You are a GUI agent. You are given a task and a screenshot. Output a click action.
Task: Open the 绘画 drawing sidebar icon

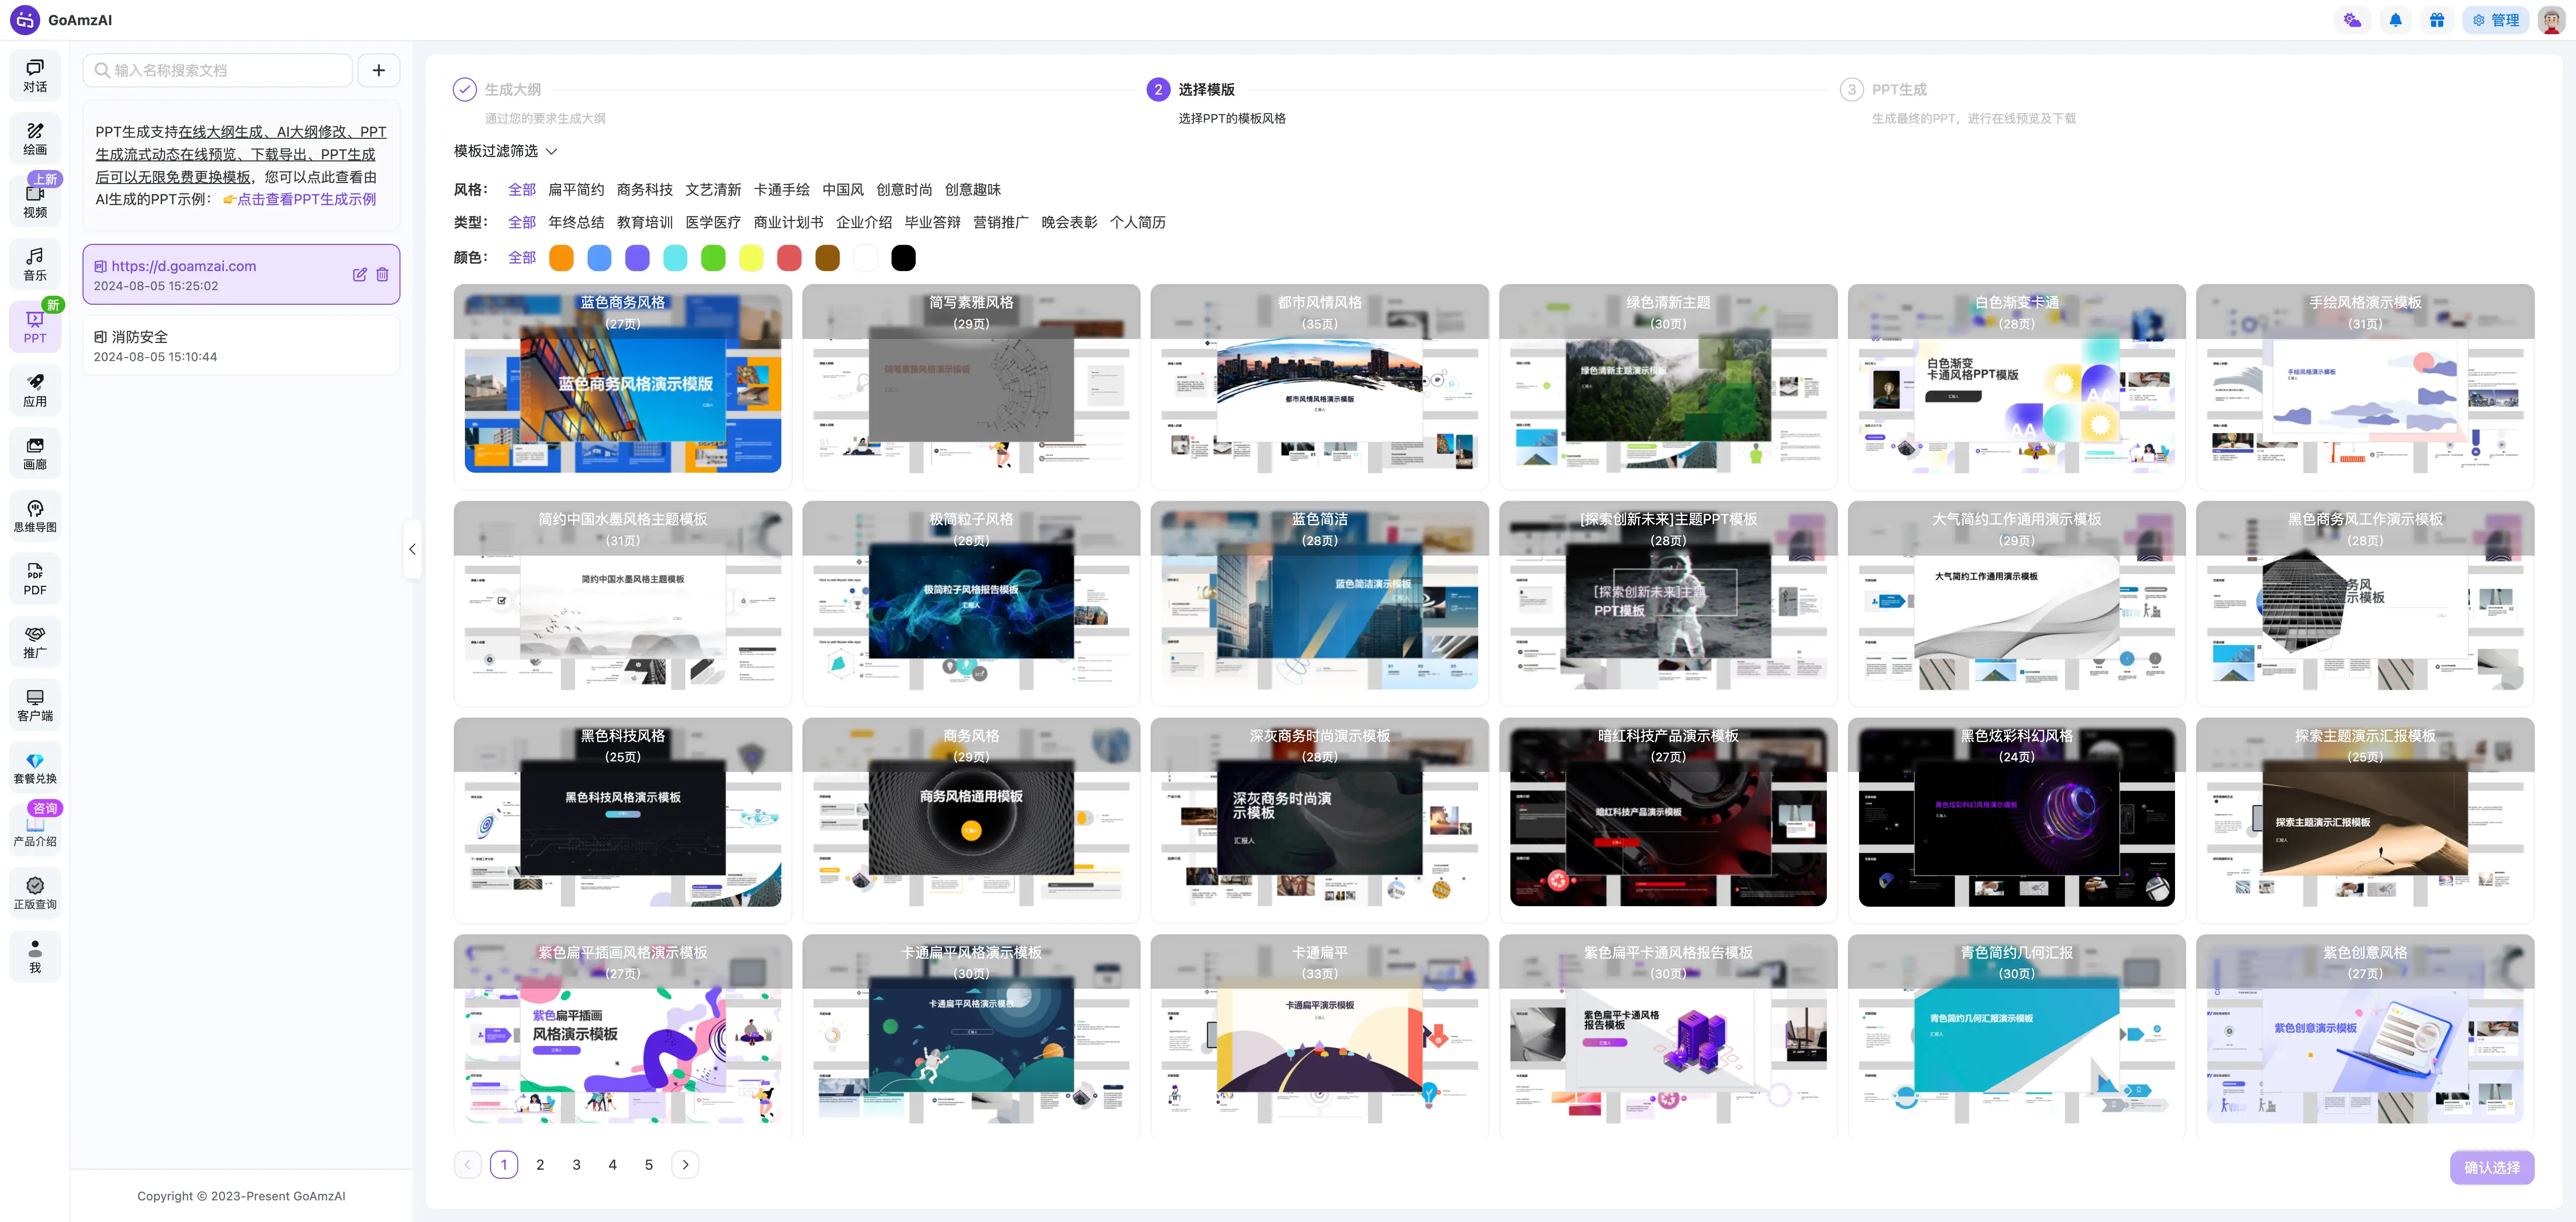tap(35, 139)
